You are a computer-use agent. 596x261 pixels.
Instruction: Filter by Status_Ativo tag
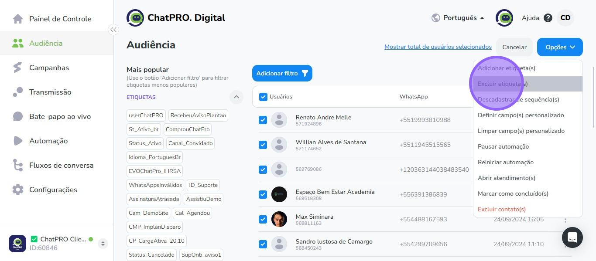pyautogui.click(x=145, y=143)
